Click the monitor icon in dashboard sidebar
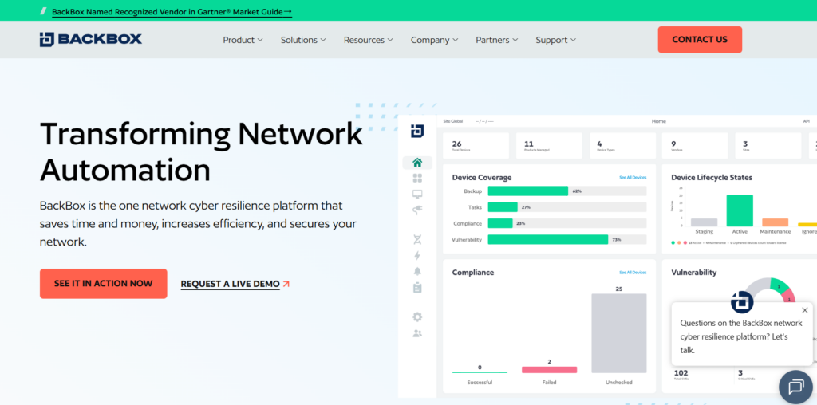Viewport: 817px width, 405px height. coord(417,195)
